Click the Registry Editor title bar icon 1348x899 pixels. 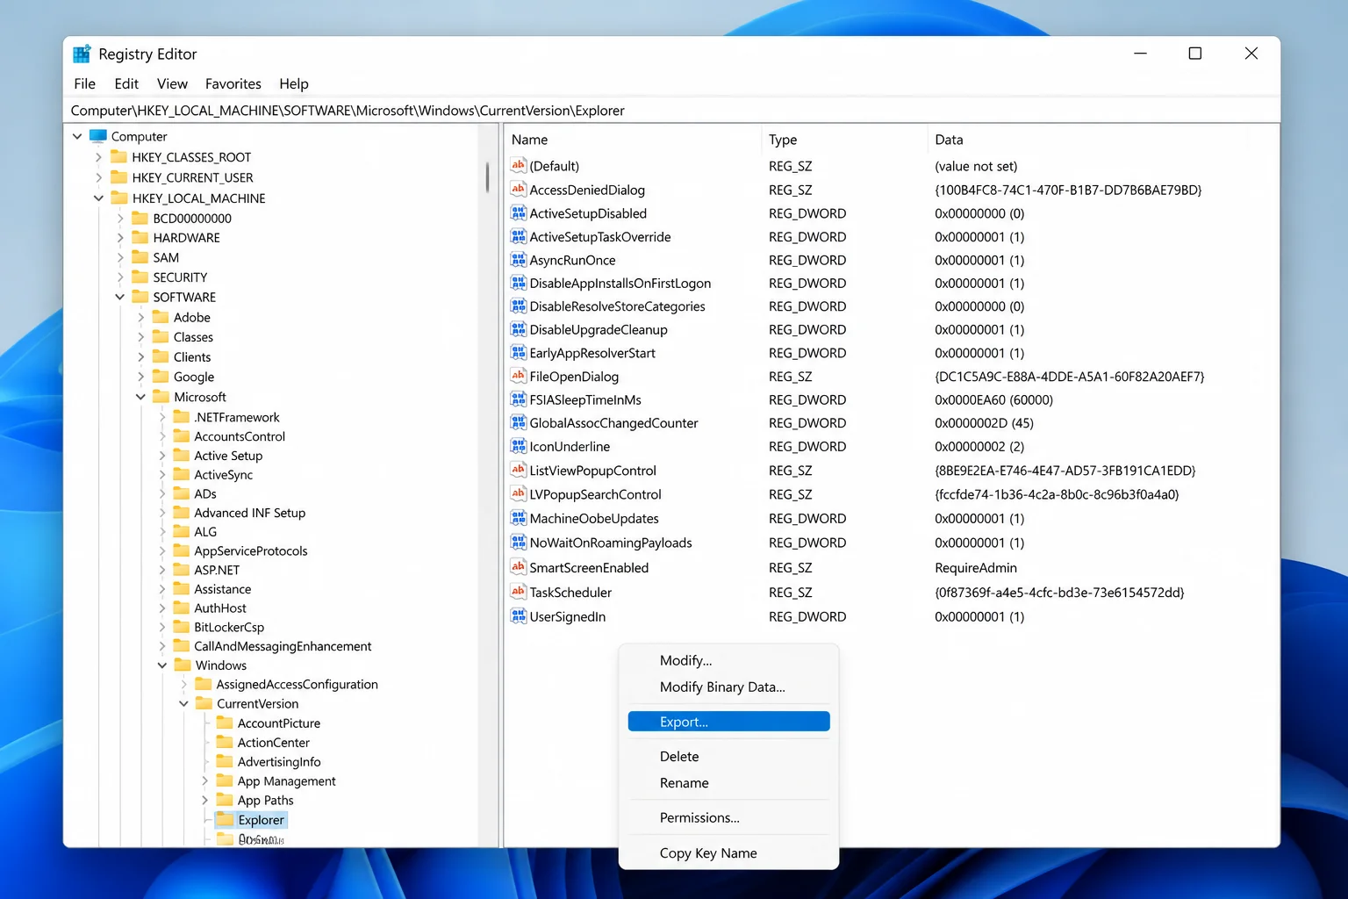coord(82,54)
